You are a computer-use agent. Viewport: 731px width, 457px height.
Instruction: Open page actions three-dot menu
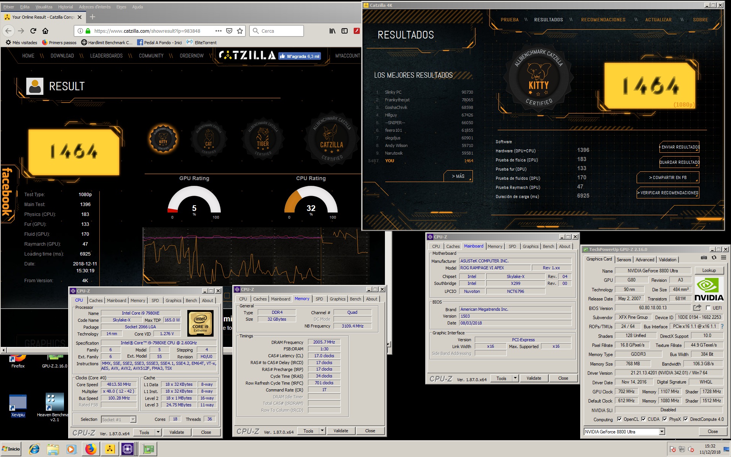(218, 31)
